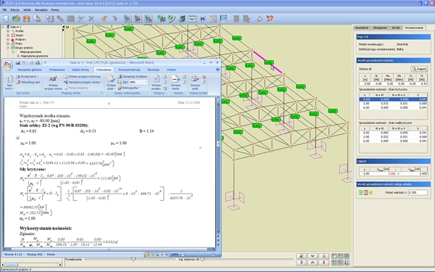
Task: Click the 3D toolbar icon
Action: point(202,19)
